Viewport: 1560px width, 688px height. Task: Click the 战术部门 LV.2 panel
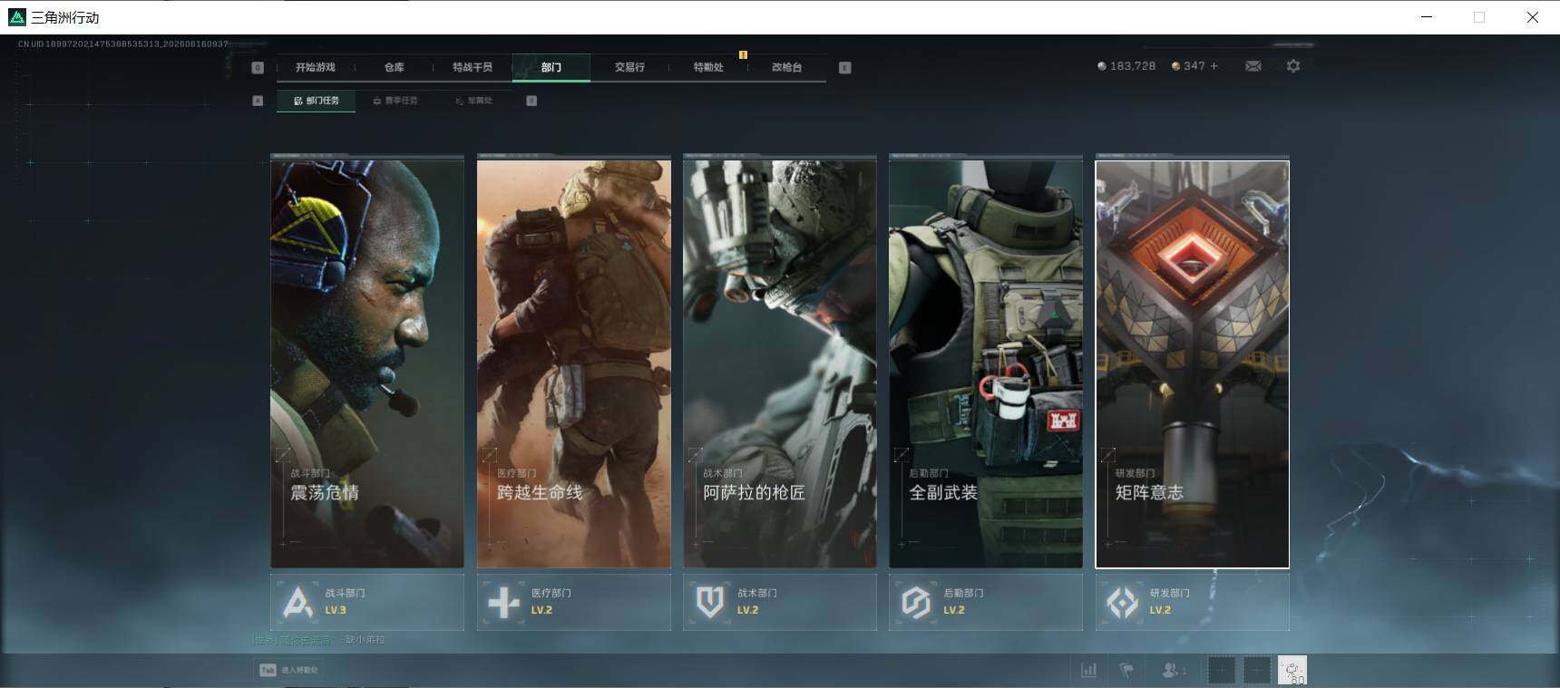780,602
